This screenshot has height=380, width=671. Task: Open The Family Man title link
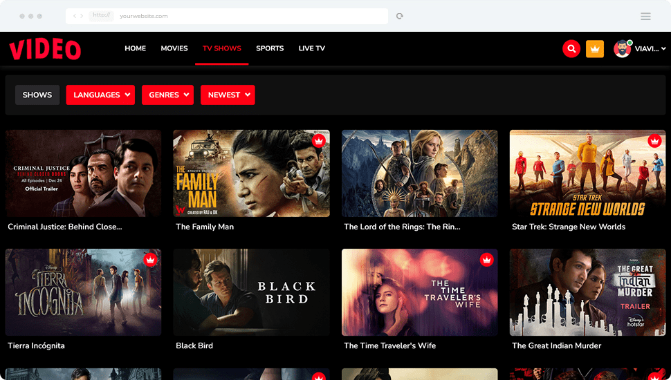pyautogui.click(x=205, y=227)
